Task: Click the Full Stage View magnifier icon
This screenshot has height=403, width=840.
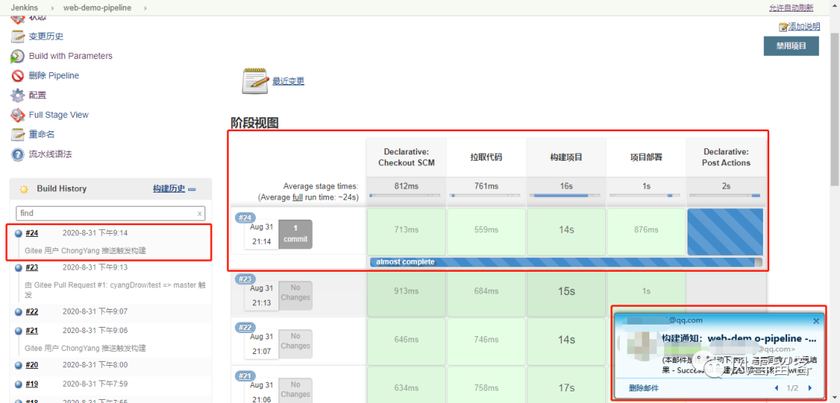Action: point(18,115)
